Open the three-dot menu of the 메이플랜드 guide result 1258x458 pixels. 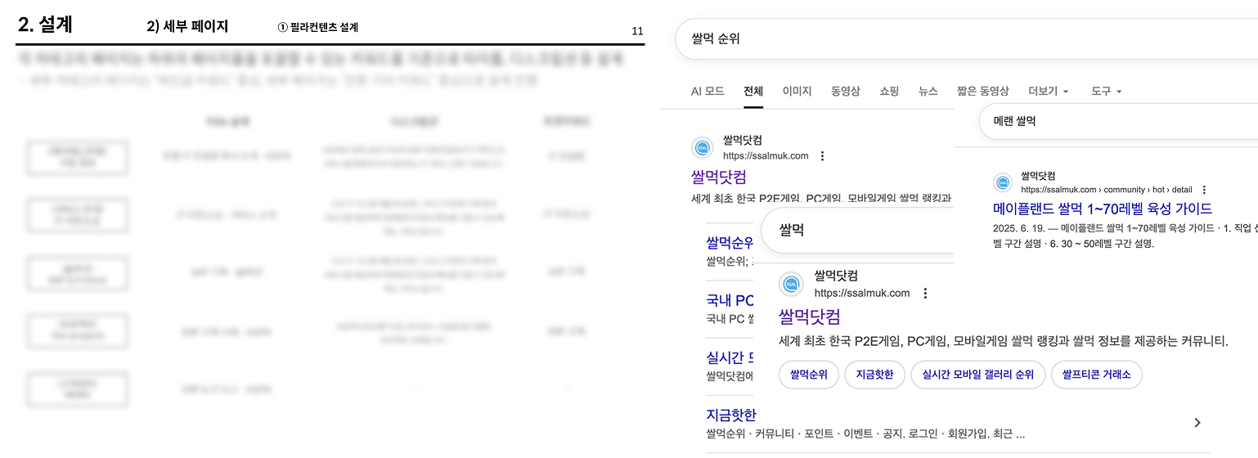click(x=1204, y=190)
